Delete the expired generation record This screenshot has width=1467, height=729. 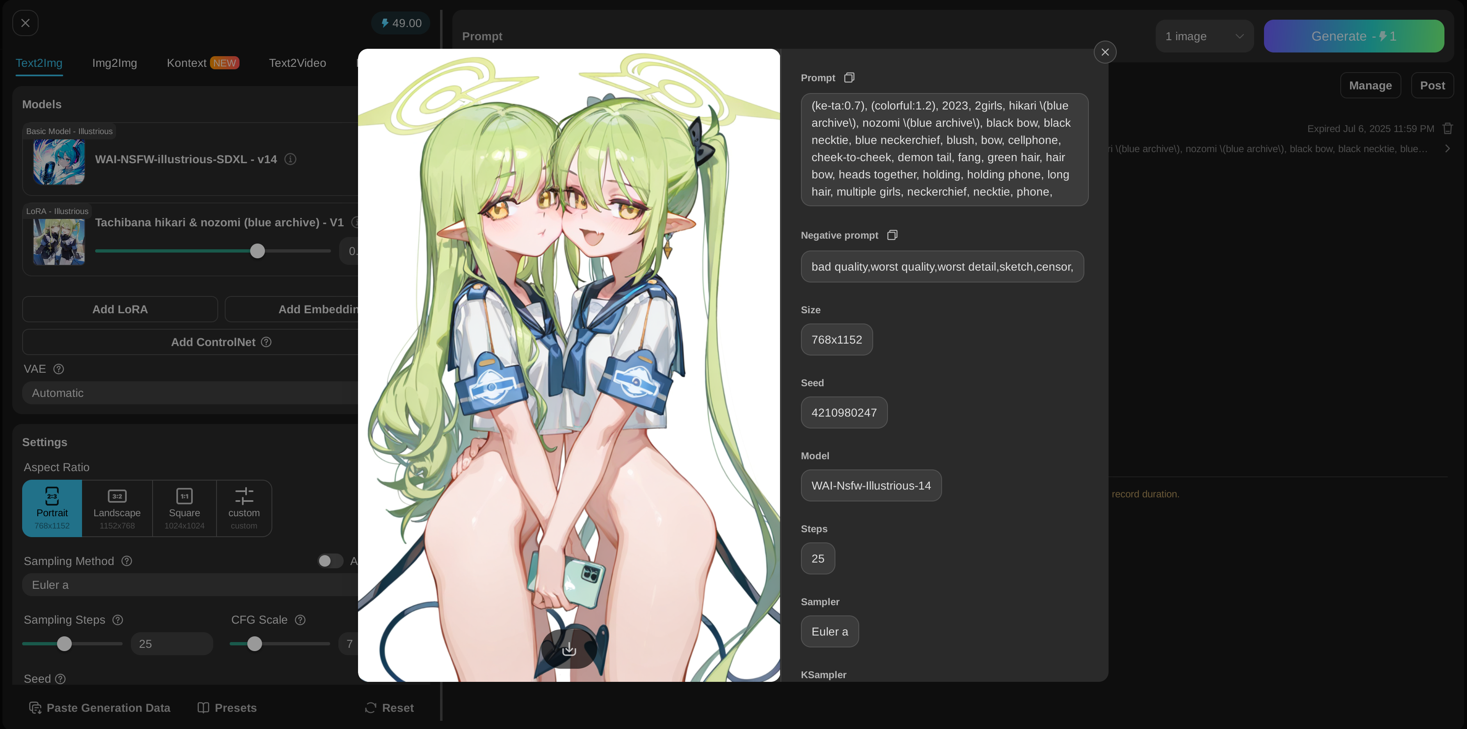[1448, 128]
